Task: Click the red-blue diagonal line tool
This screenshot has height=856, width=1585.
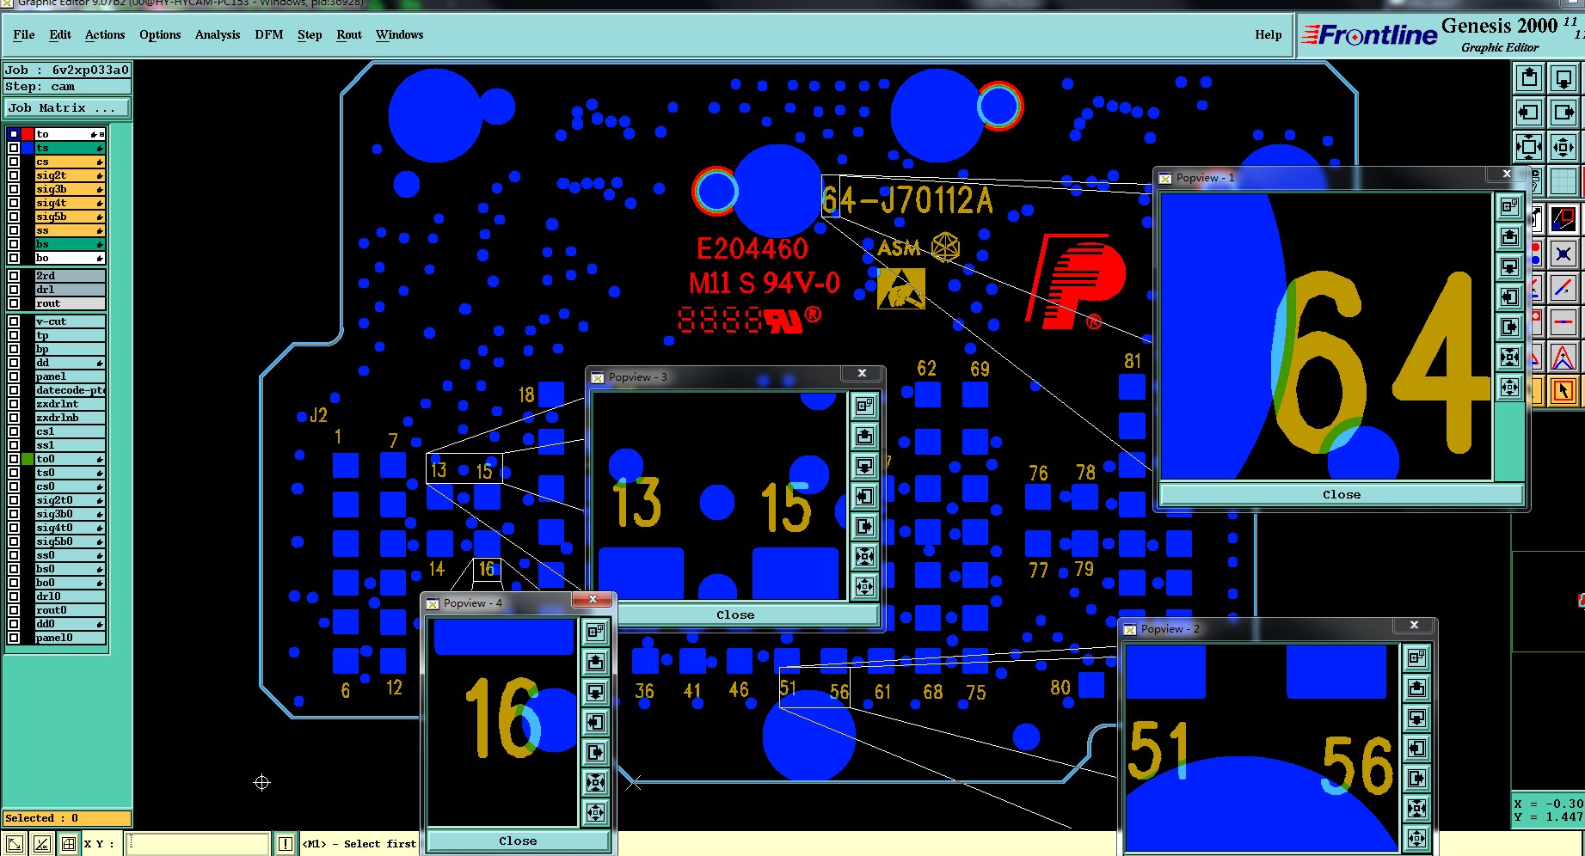Action: coord(1563,288)
